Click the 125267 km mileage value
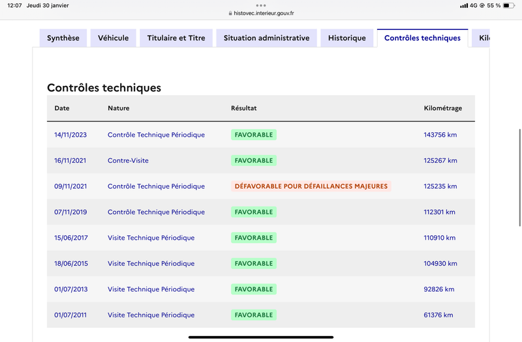 point(440,160)
